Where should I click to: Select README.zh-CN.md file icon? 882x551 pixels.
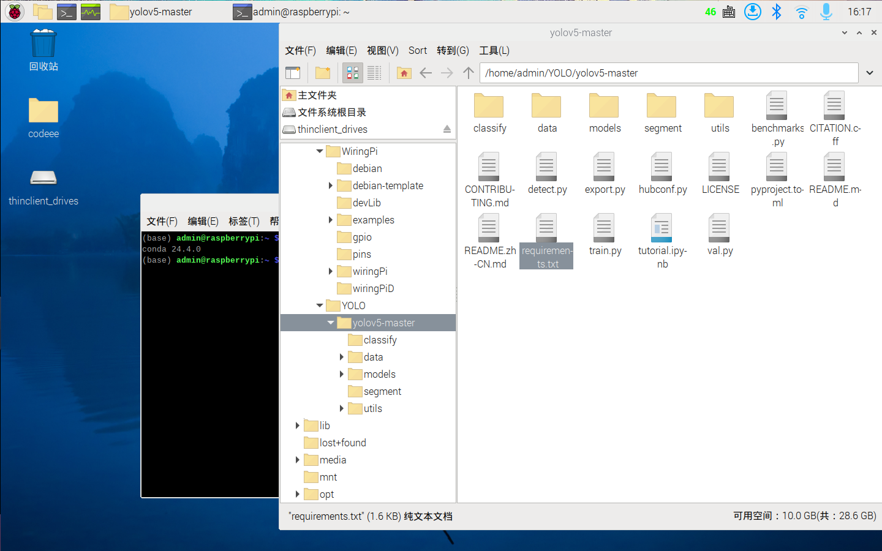click(489, 228)
